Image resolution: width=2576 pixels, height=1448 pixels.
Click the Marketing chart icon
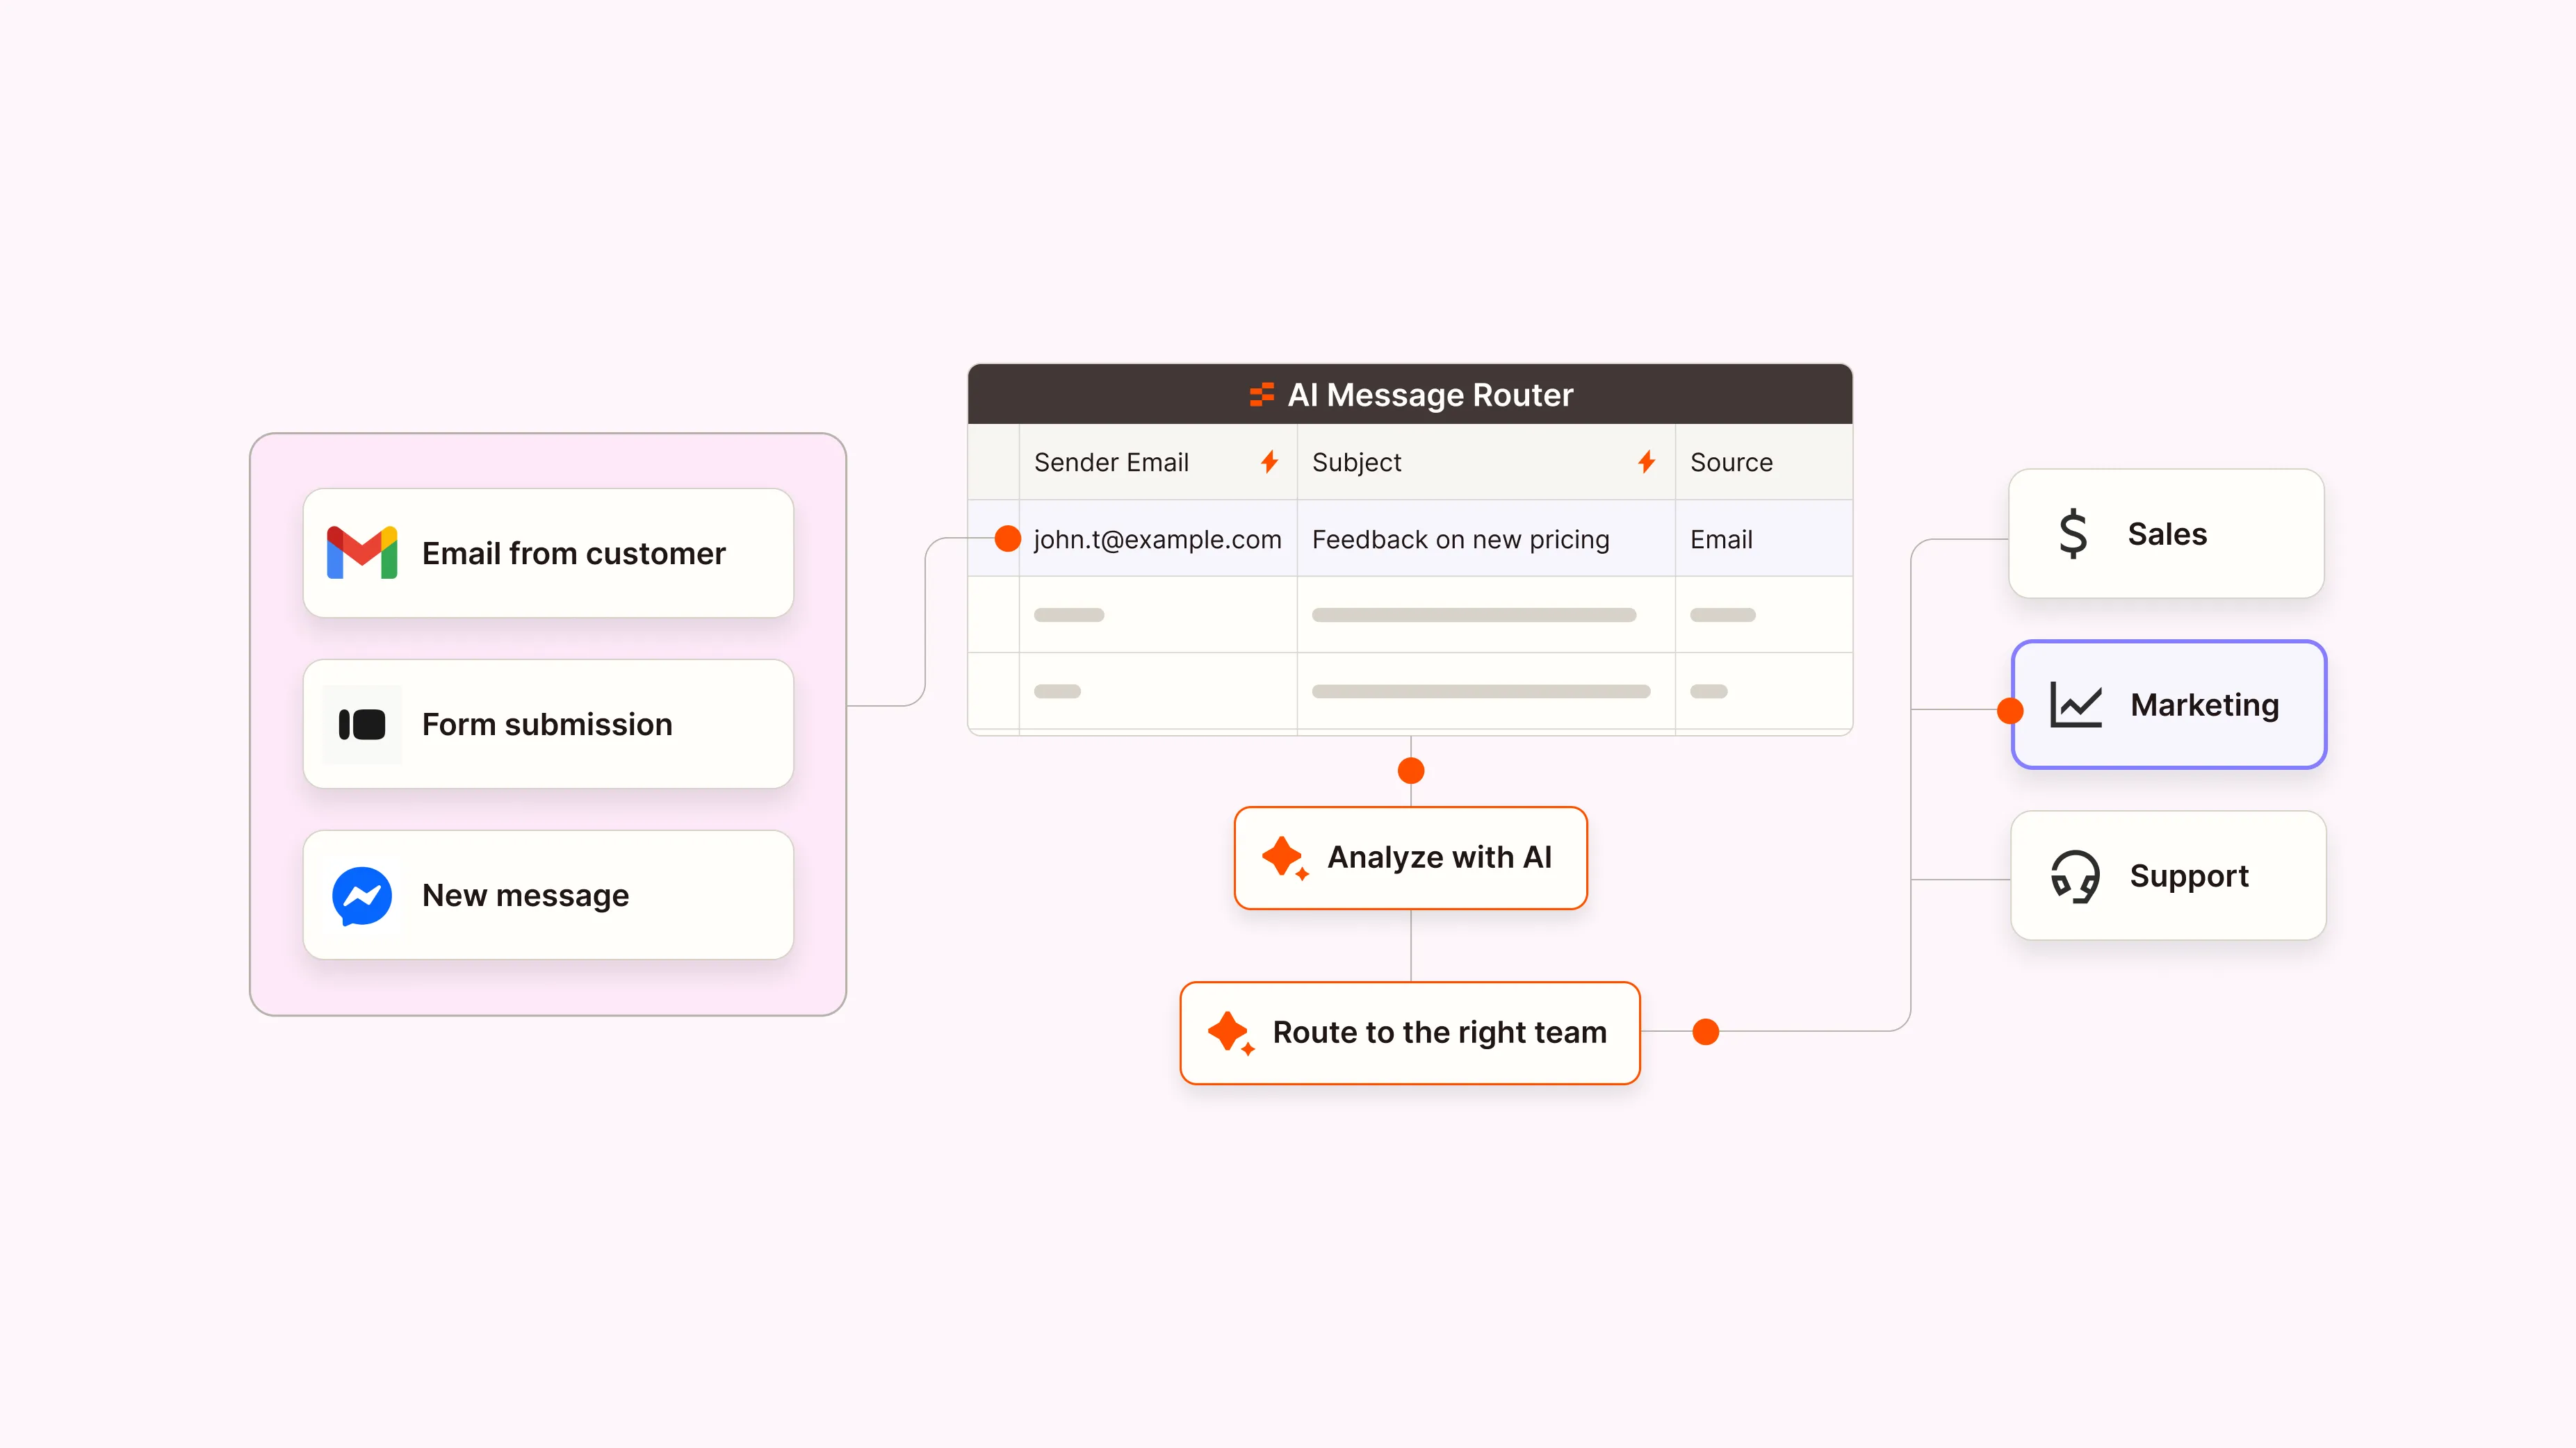2076,705
